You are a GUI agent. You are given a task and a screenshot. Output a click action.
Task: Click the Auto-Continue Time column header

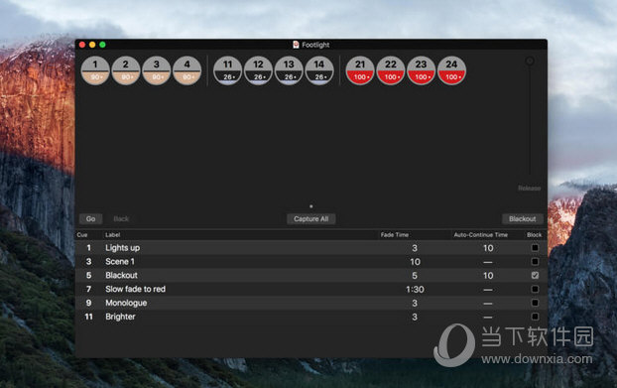[481, 235]
